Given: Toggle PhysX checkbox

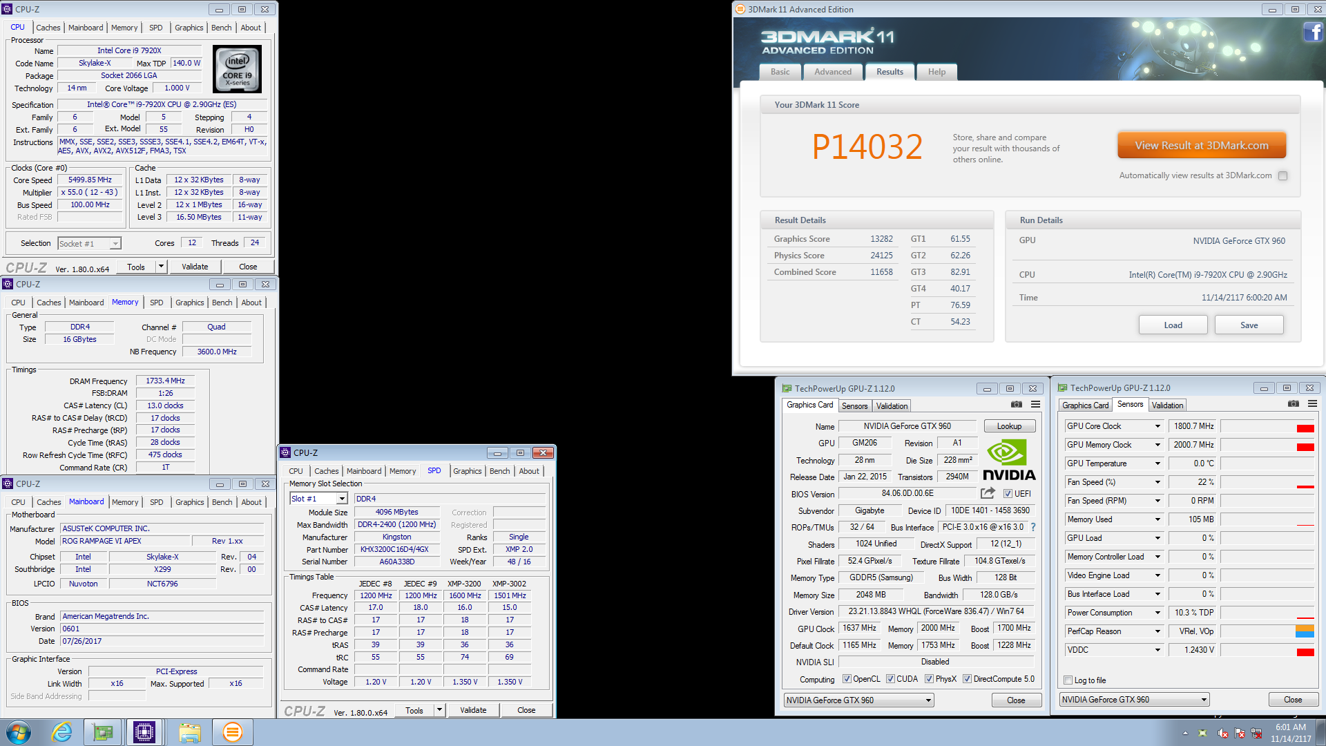Looking at the screenshot, I should tap(929, 679).
